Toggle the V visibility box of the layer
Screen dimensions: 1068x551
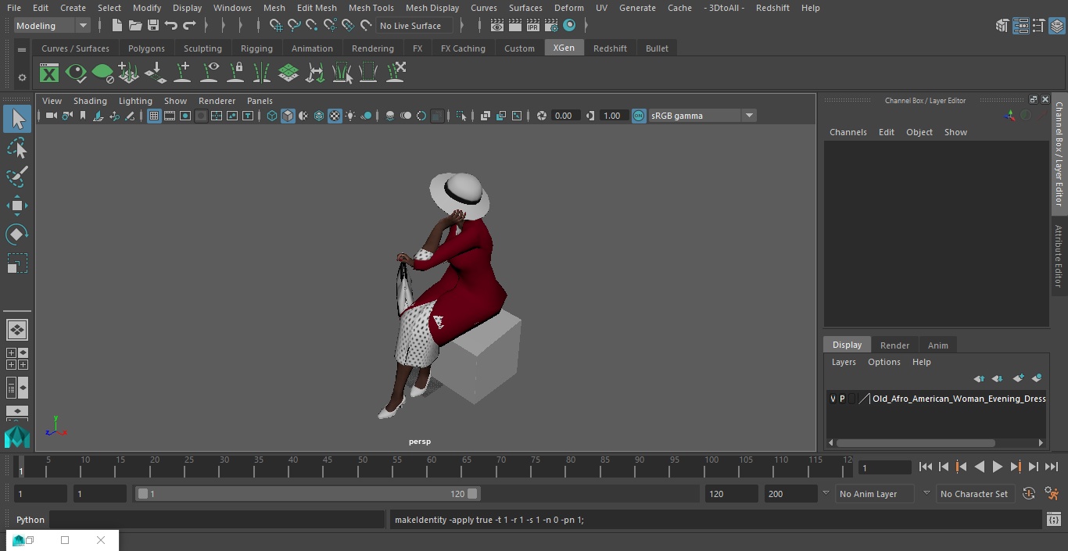(833, 399)
